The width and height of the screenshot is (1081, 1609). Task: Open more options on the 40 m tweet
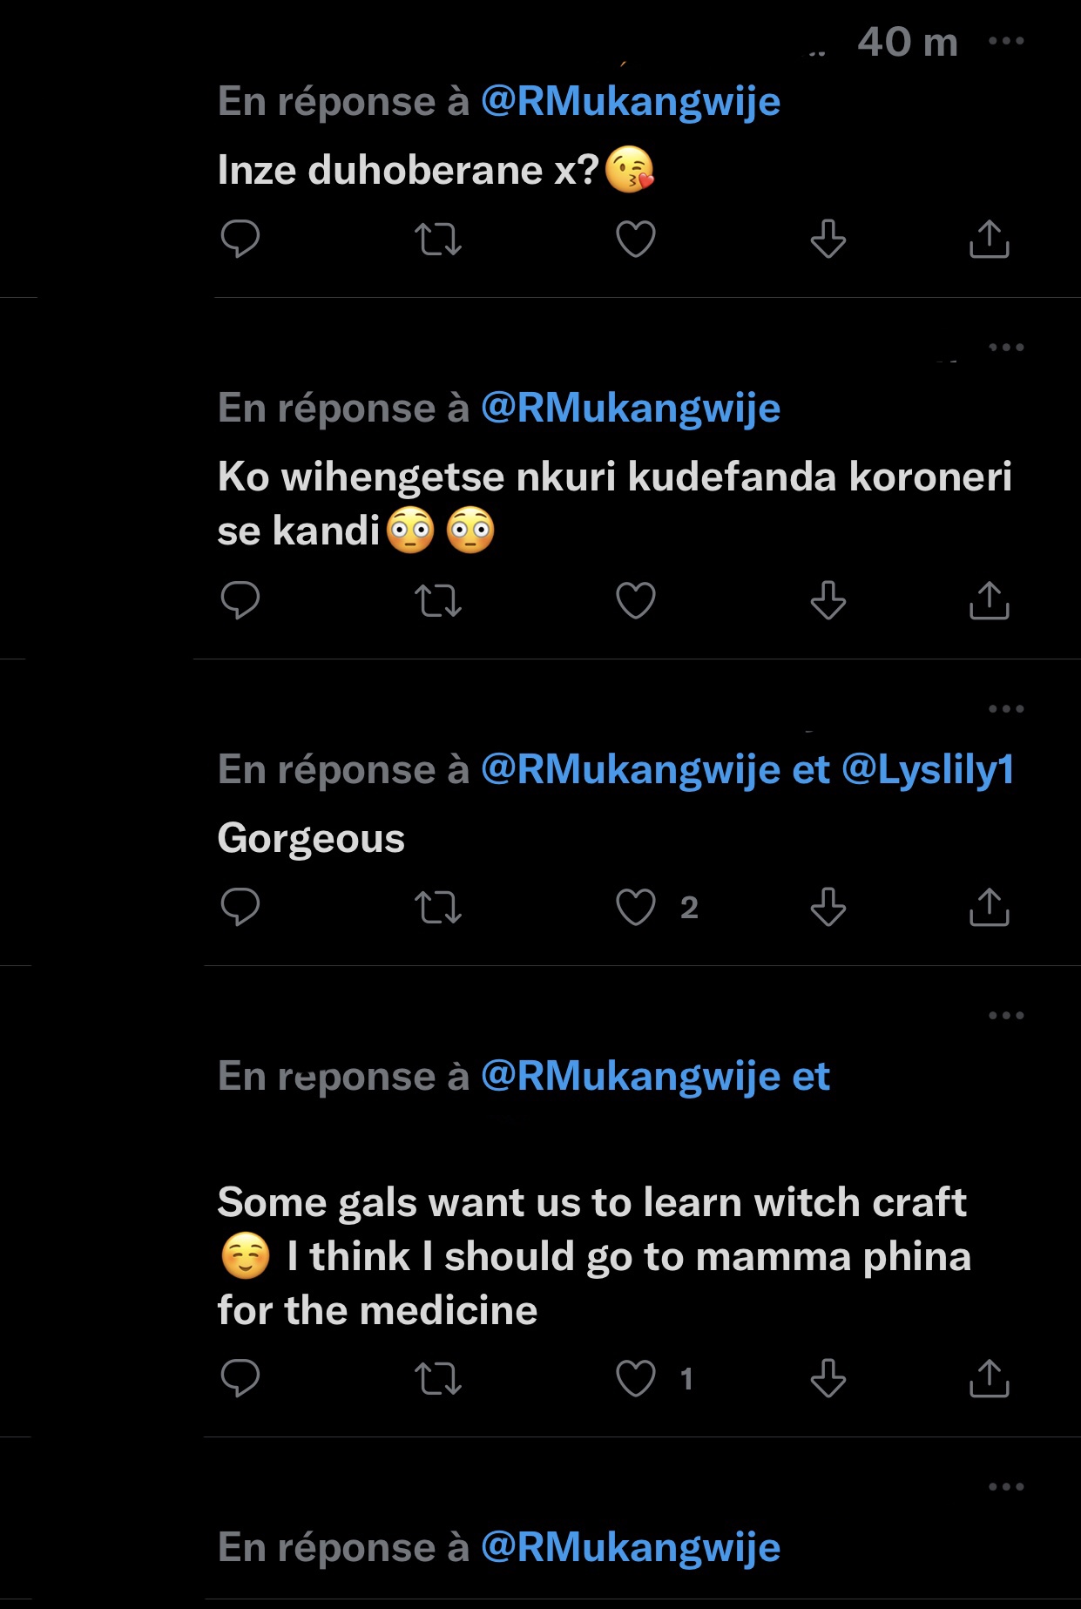(x=1006, y=41)
